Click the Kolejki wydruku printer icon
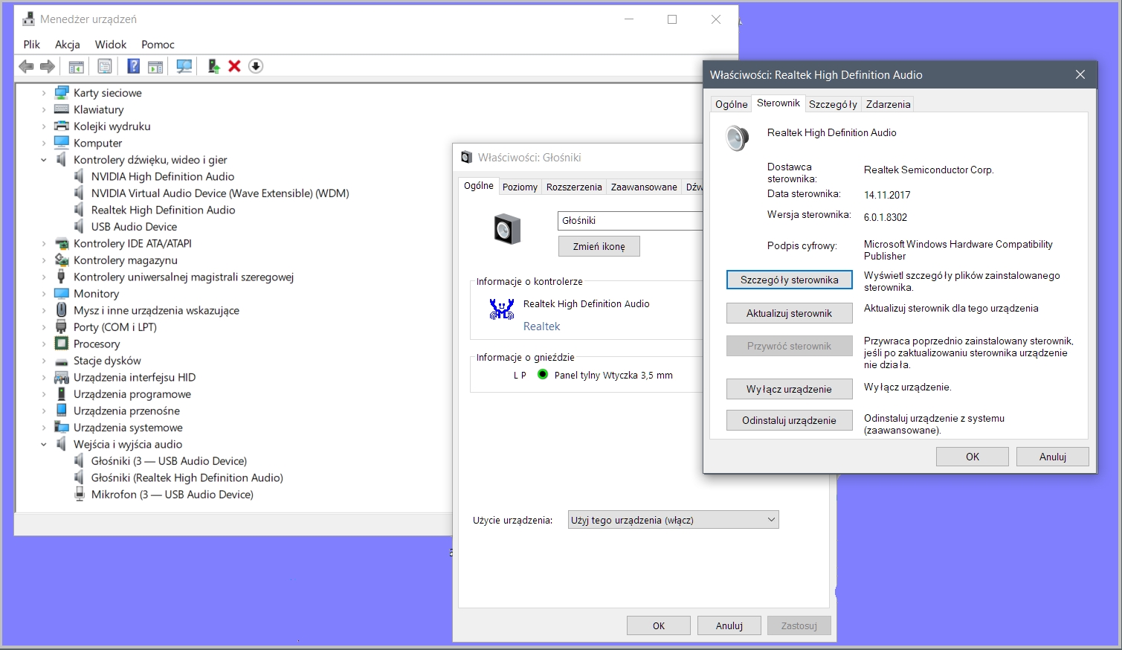The width and height of the screenshot is (1122, 650). [x=62, y=126]
